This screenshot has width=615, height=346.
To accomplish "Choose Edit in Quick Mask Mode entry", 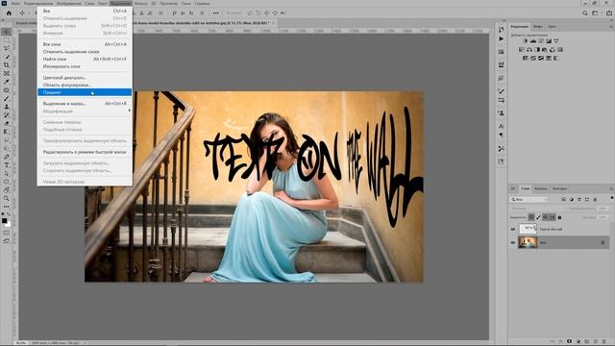I will (x=85, y=152).
